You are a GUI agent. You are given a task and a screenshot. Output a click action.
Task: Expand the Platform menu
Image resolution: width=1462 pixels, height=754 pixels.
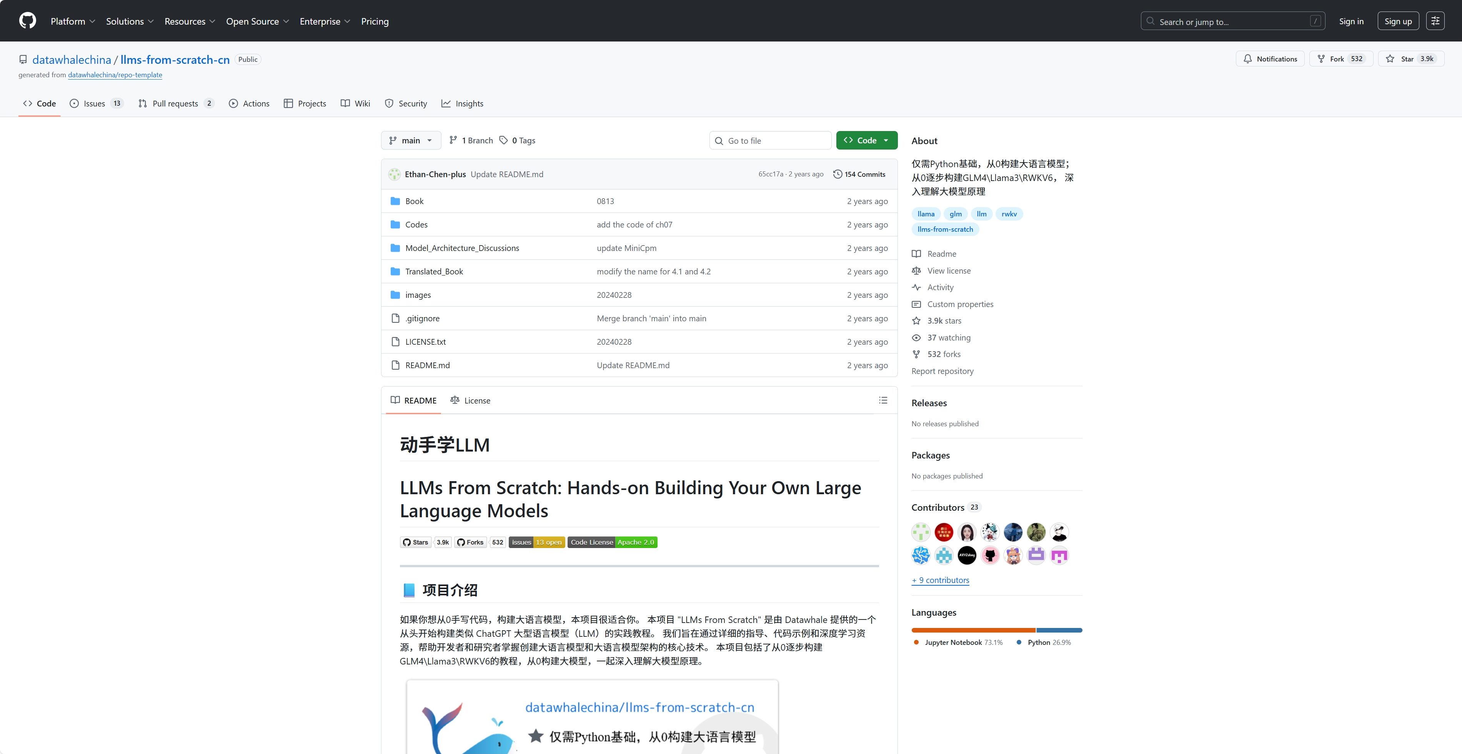pos(73,21)
